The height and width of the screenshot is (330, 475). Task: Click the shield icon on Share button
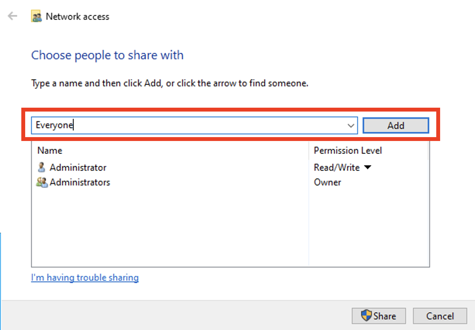click(366, 316)
